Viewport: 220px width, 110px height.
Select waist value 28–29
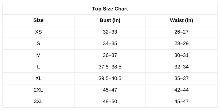[182, 43]
